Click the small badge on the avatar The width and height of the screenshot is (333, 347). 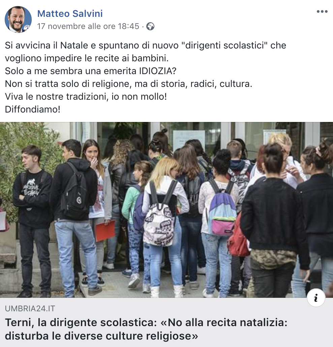27,27
